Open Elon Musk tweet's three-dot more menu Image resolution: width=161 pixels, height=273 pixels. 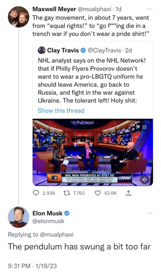coord(149,213)
